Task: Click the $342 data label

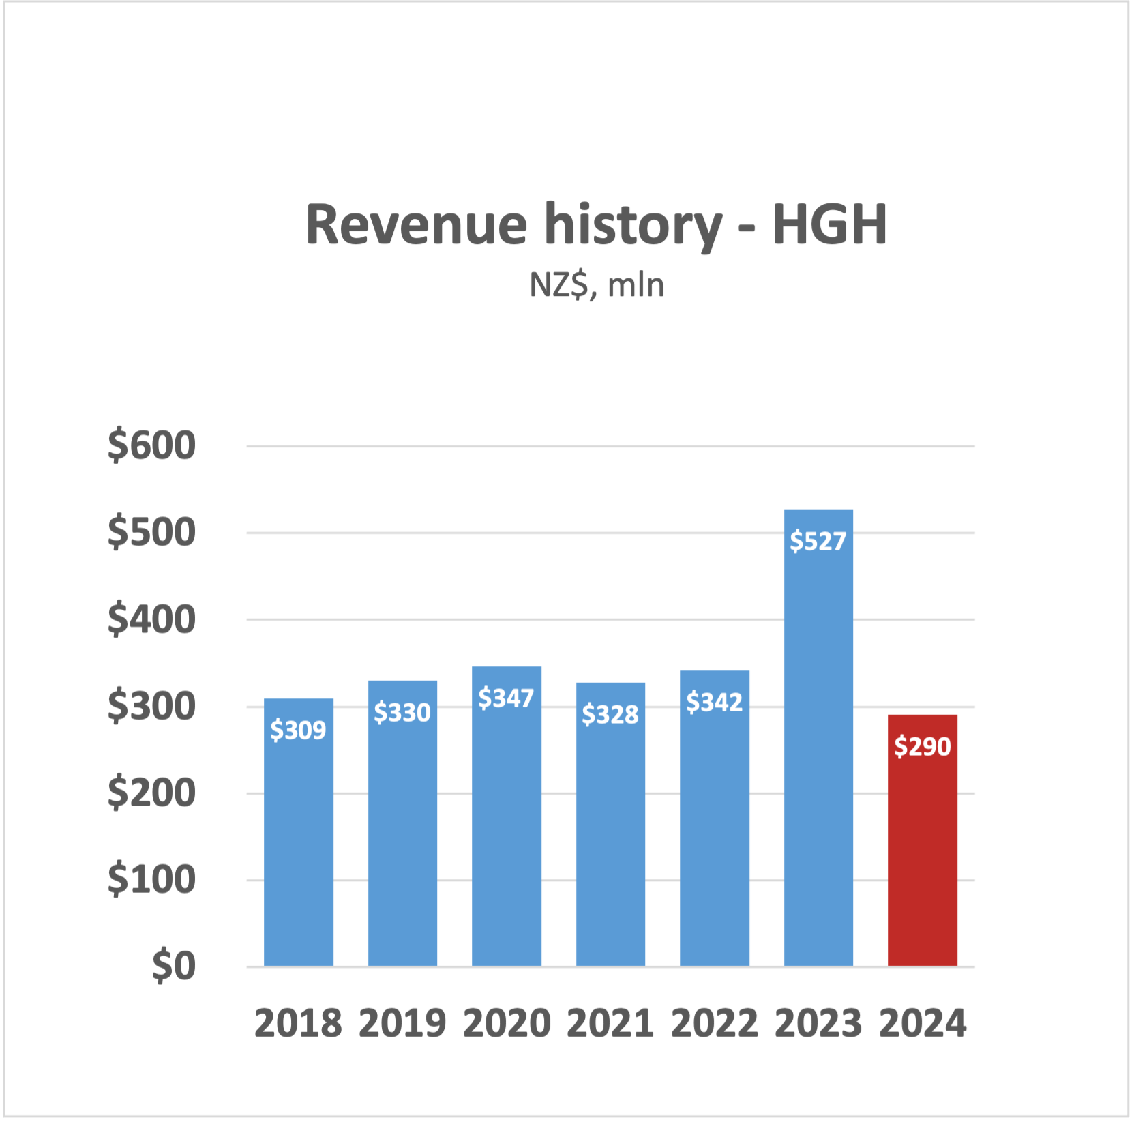Action: click(x=714, y=702)
